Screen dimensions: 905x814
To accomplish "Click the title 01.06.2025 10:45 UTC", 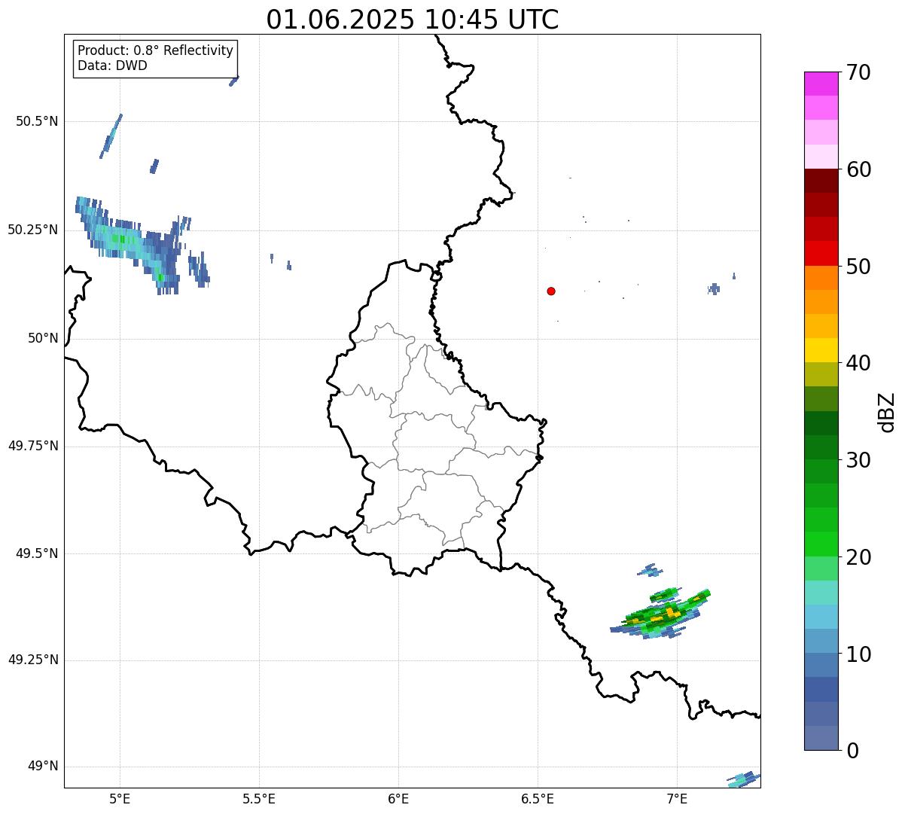I will coord(413,20).
